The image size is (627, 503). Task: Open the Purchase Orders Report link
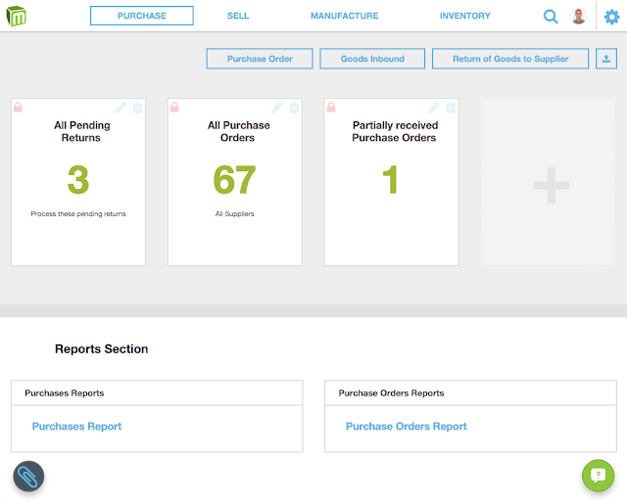(x=407, y=427)
